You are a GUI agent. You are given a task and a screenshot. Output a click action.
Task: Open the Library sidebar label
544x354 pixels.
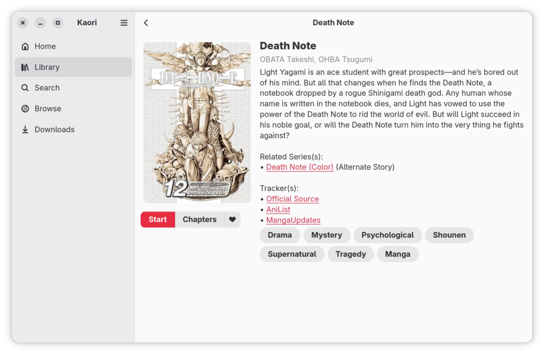click(x=47, y=67)
